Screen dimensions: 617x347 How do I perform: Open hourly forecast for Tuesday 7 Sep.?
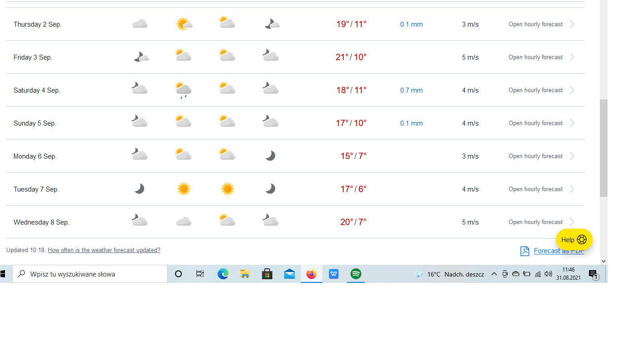tap(535, 189)
